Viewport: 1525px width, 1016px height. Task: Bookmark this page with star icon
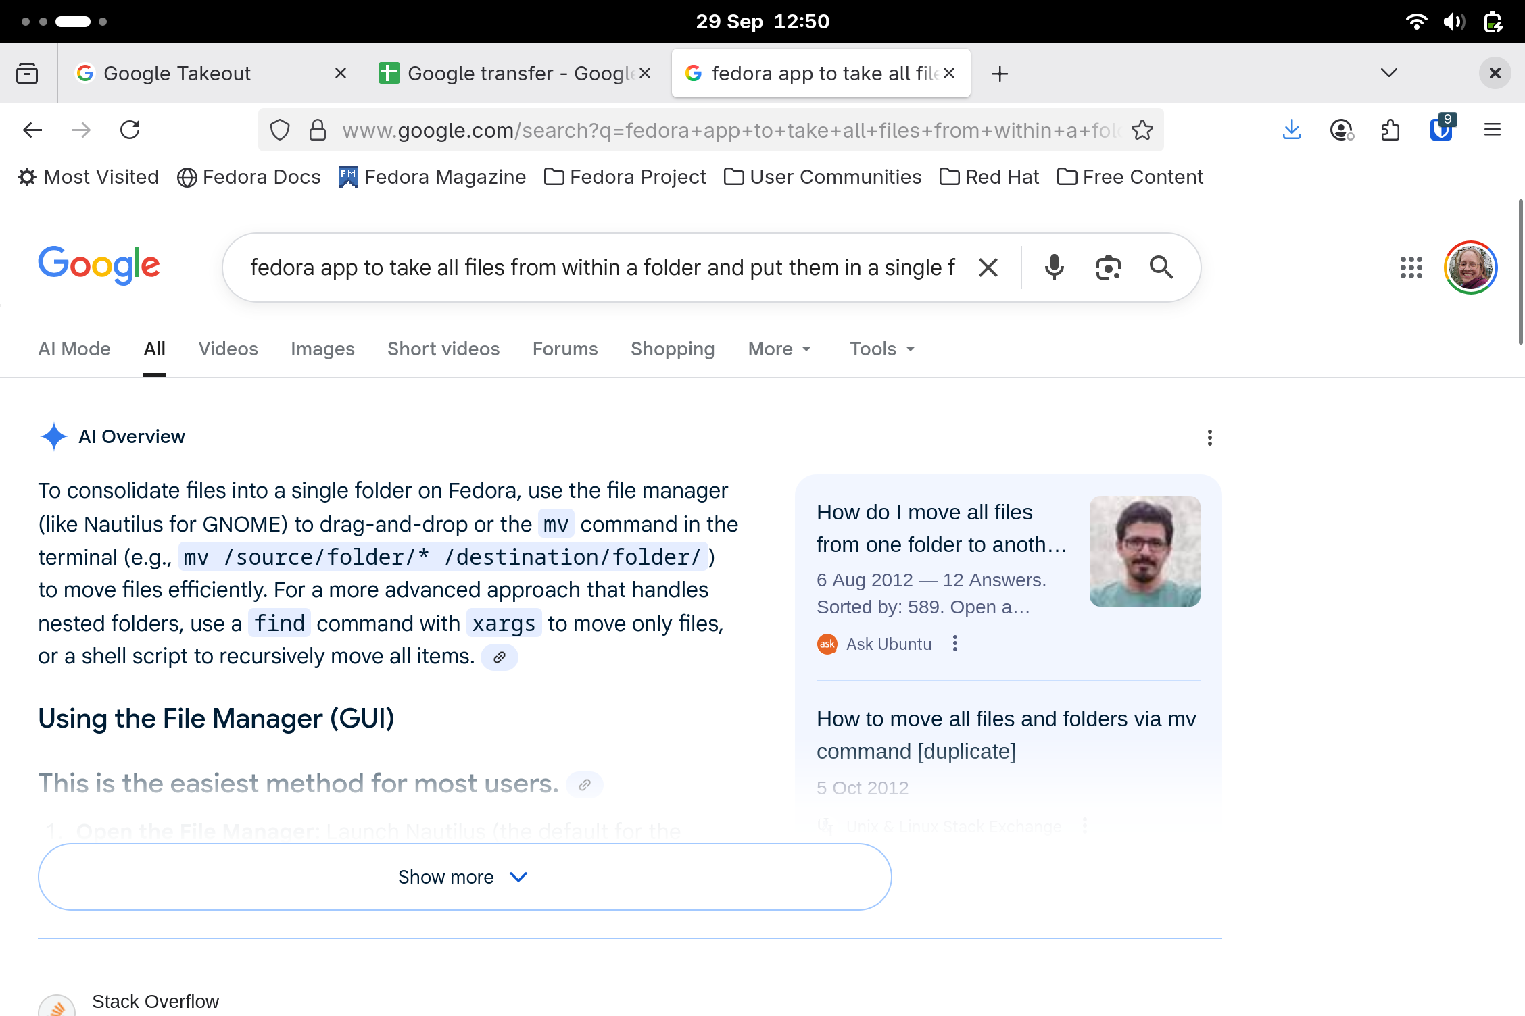pyautogui.click(x=1142, y=130)
